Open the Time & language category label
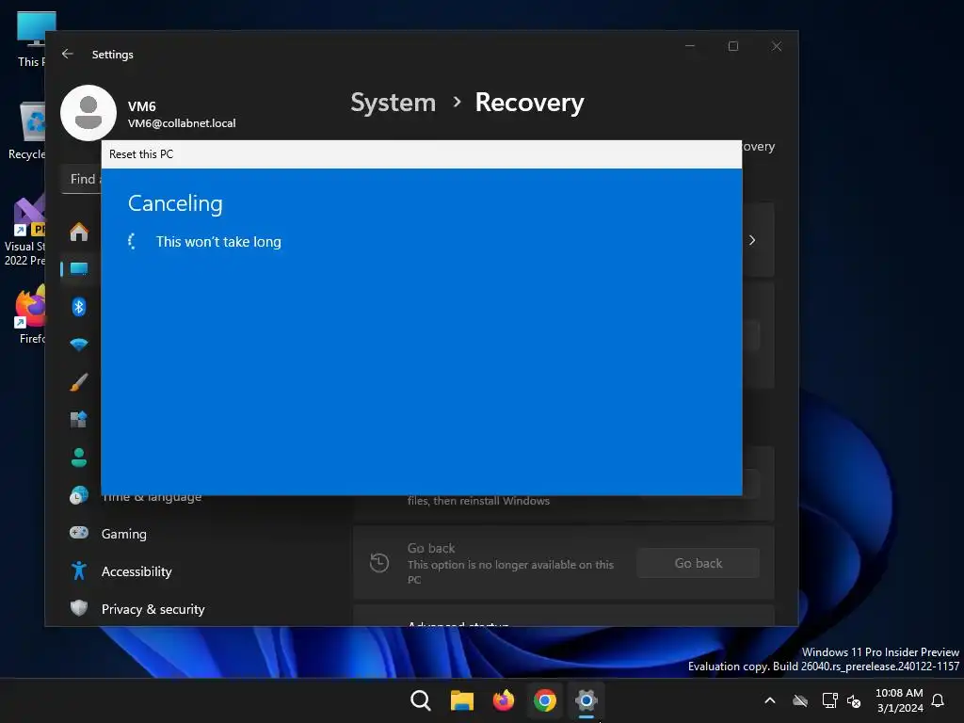 (x=152, y=497)
